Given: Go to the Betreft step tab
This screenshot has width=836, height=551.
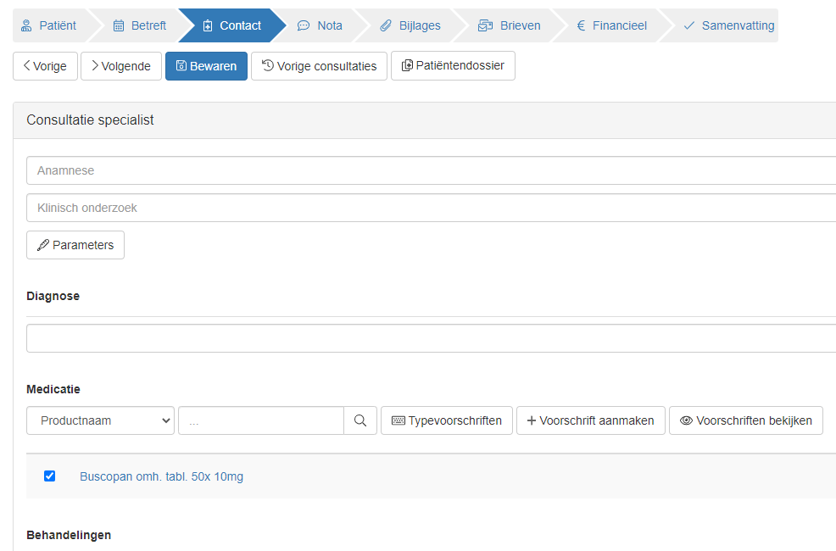Looking at the screenshot, I should [140, 25].
